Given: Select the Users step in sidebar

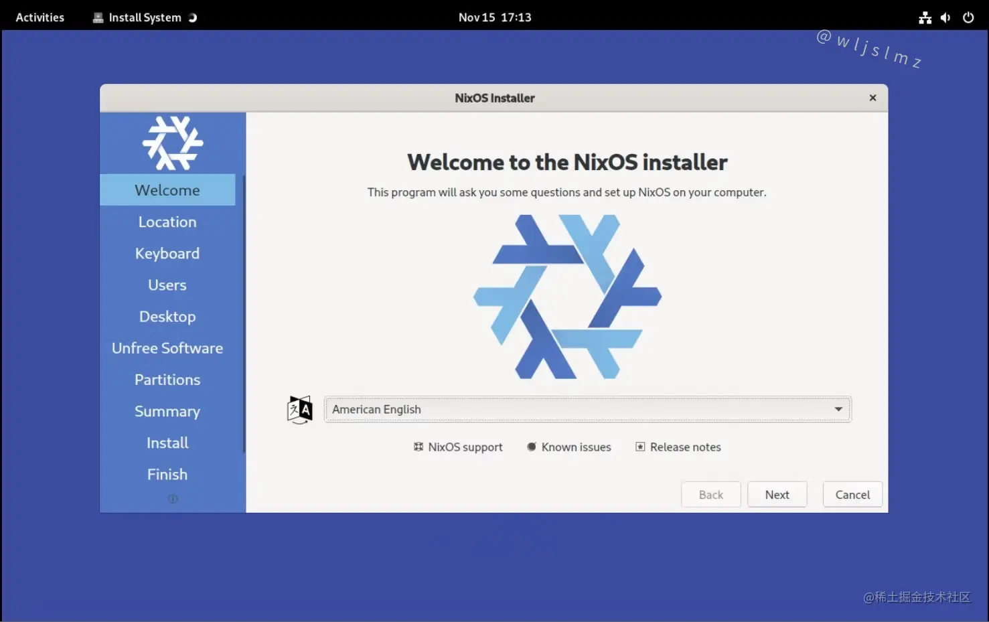Looking at the screenshot, I should click(167, 285).
